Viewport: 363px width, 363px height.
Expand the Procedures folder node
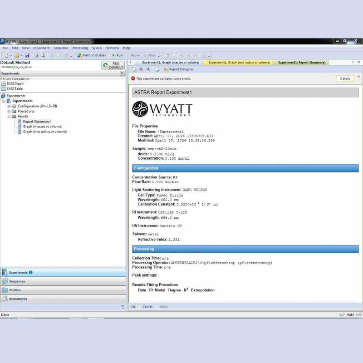click(9, 111)
